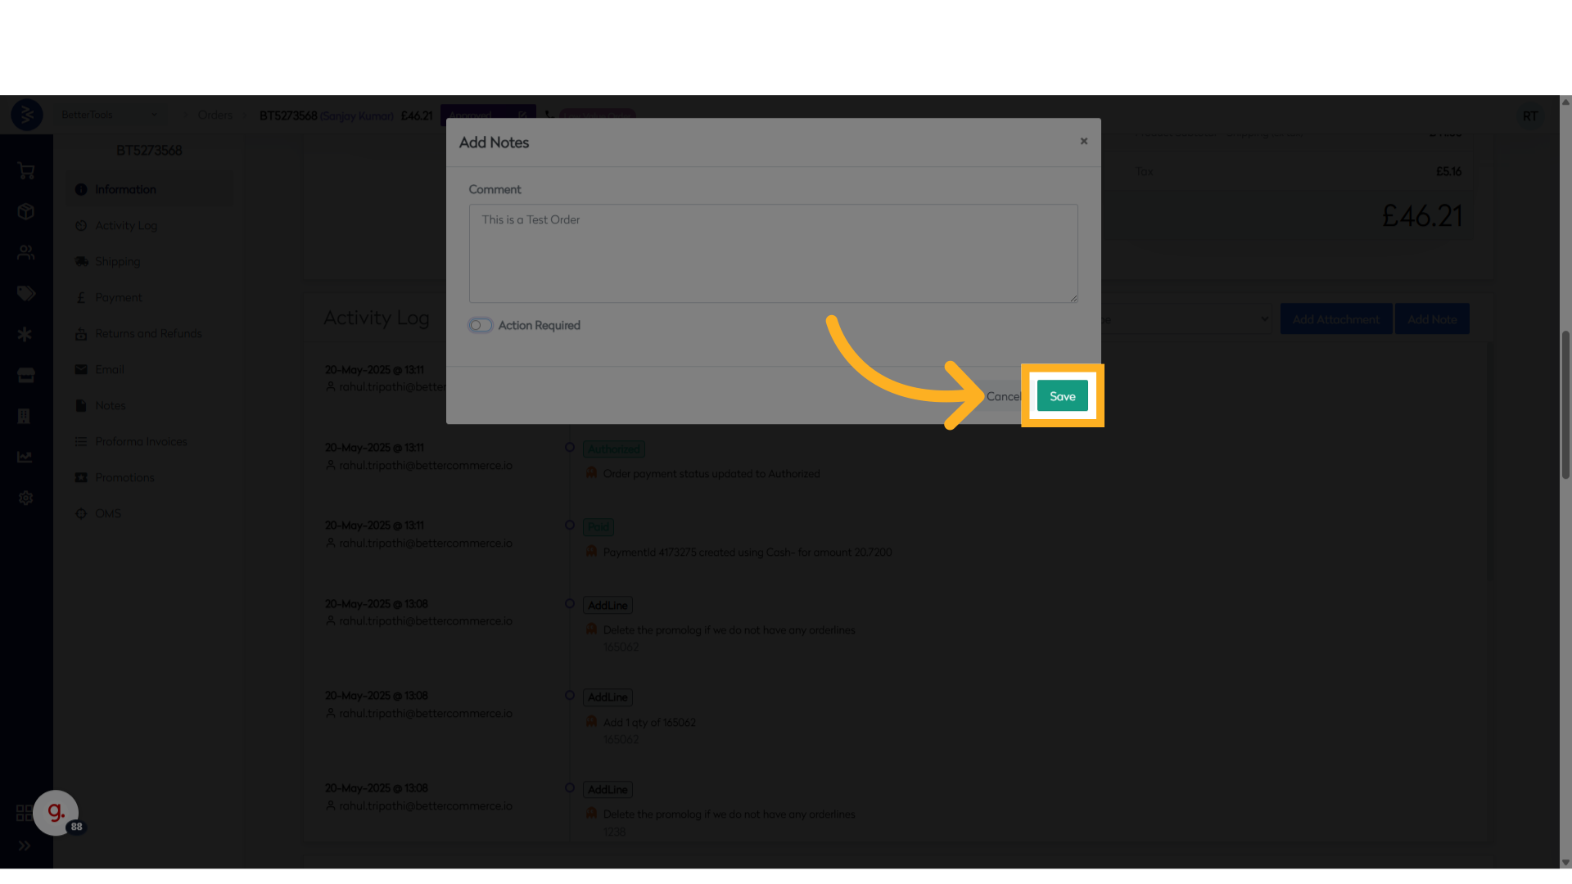Viewport: 1572px width, 884px height.
Task: Open the shopping cart sidebar icon
Action: point(26,171)
